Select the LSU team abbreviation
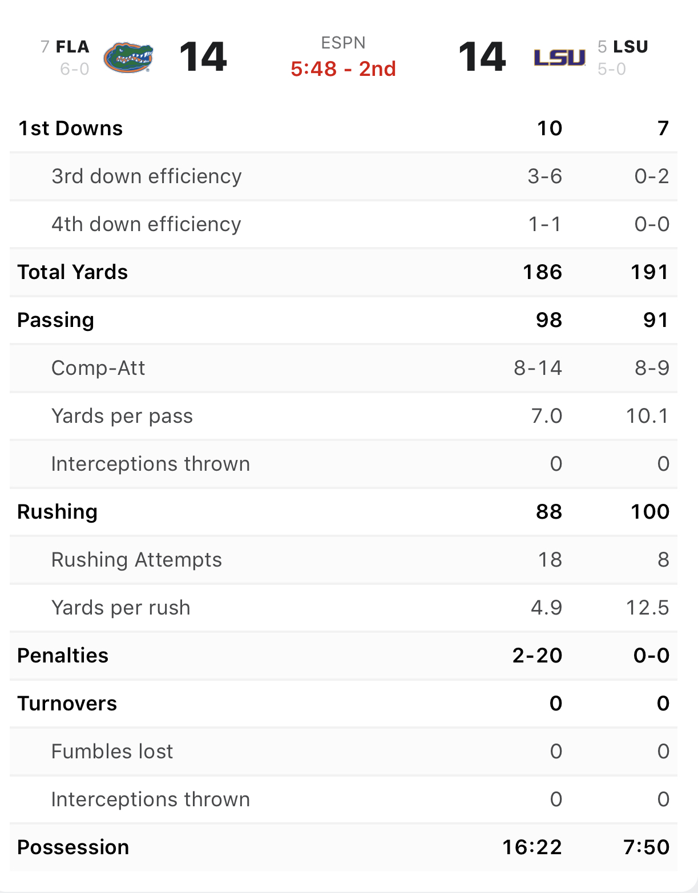698x893 pixels. pyautogui.click(x=631, y=47)
